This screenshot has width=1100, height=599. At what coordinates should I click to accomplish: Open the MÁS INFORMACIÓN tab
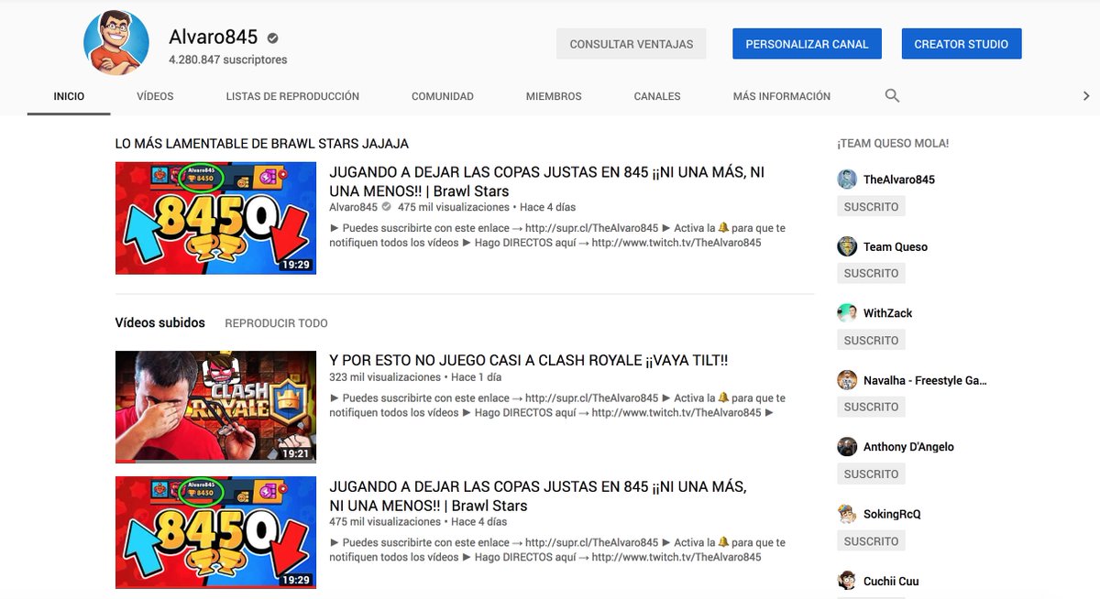click(x=782, y=96)
